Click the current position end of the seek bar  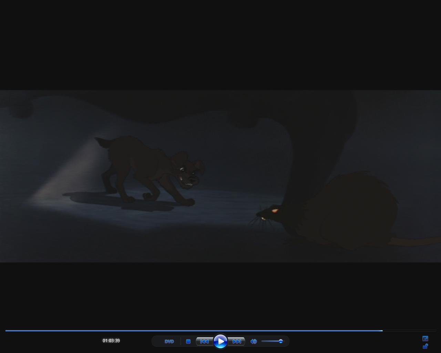pos(382,331)
